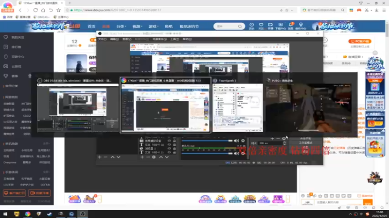Click 工作室模式 button in OBS controls

click(x=305, y=143)
